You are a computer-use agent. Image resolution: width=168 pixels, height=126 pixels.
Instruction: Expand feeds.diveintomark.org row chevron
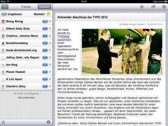[x=50, y=50]
